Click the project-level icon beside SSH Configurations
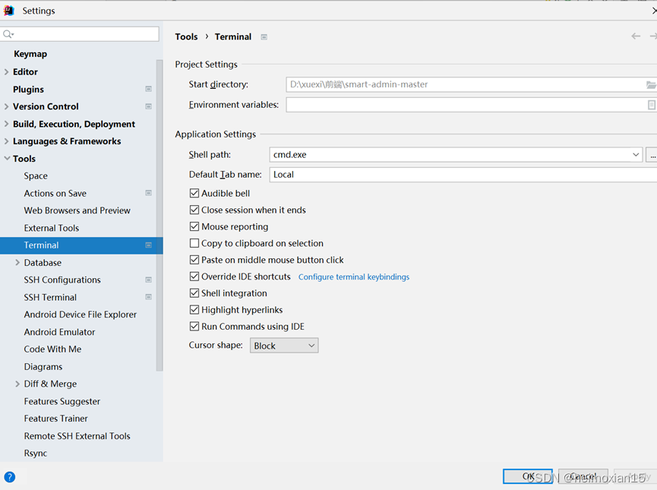Image resolution: width=657 pixels, height=490 pixels. point(149,280)
